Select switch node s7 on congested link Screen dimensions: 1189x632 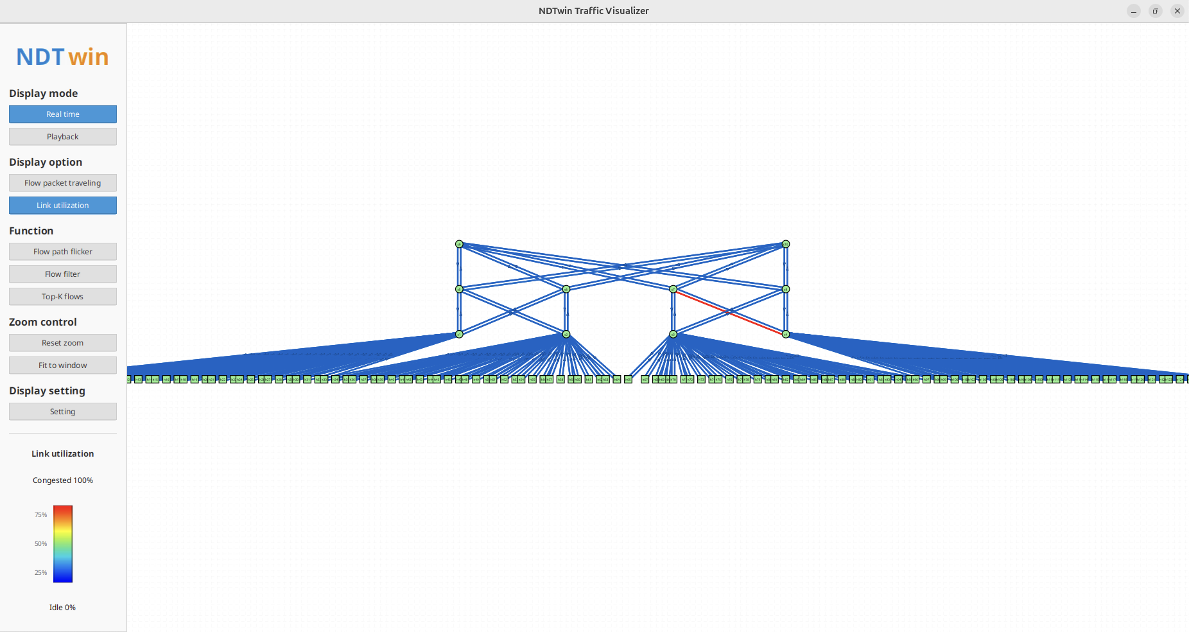[673, 289]
